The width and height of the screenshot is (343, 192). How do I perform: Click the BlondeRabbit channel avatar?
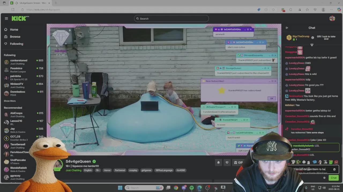point(6,169)
